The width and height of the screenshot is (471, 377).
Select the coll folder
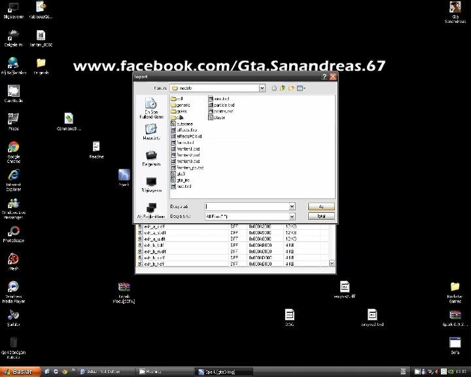coord(177,99)
